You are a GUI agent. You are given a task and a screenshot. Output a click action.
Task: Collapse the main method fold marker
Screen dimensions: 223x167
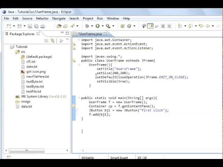[x=79, y=98]
